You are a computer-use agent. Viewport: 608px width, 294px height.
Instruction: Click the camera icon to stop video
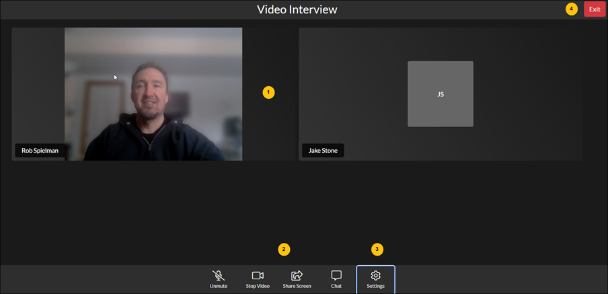pyautogui.click(x=258, y=275)
